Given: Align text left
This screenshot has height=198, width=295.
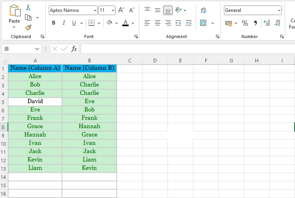Looking at the screenshot, I should pyautogui.click(x=147, y=23).
